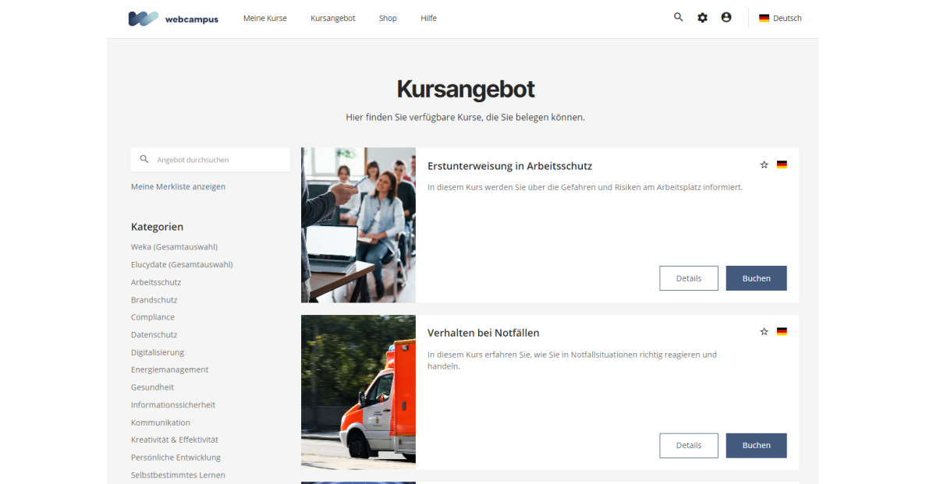Image resolution: width=926 pixels, height=484 pixels.
Task: Click the classroom thumbnail of Arbeitsschutz course
Action: (x=359, y=225)
